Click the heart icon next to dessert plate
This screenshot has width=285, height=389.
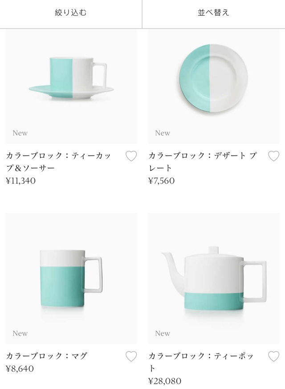(x=273, y=155)
